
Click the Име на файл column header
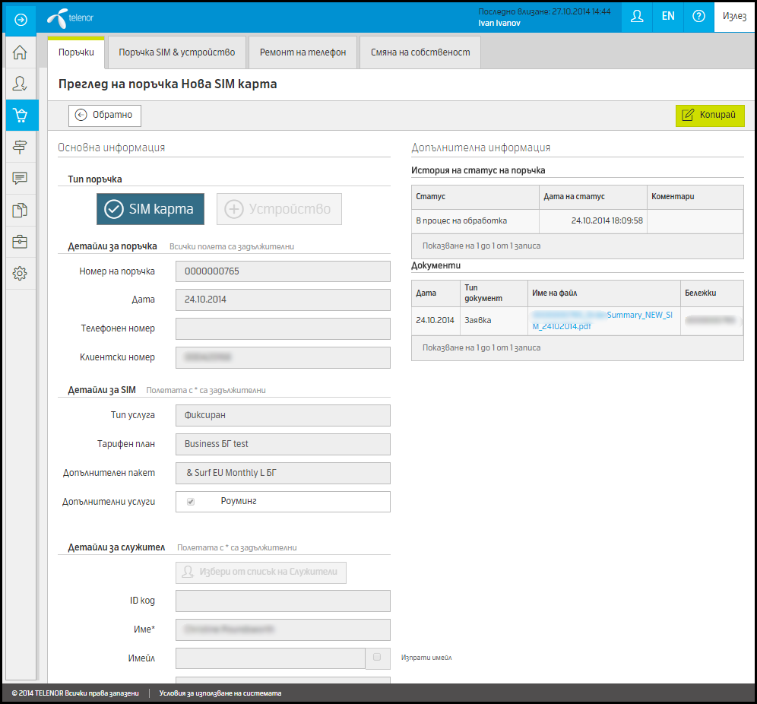(x=604, y=293)
